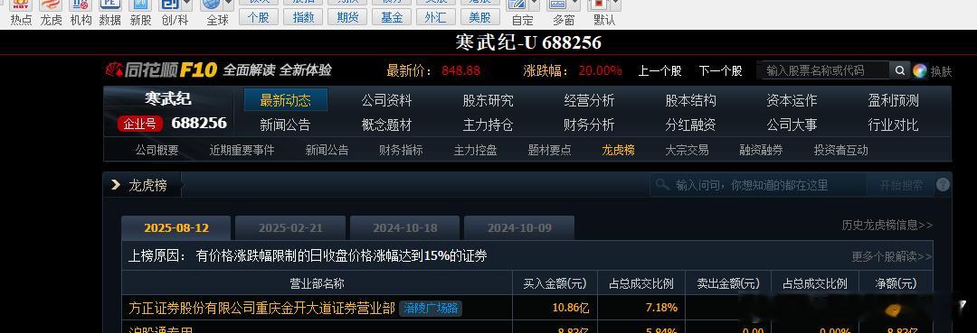Open the 龙虎榜 sub-tab
Image resolution: width=977 pixels, height=333 pixels.
(618, 151)
